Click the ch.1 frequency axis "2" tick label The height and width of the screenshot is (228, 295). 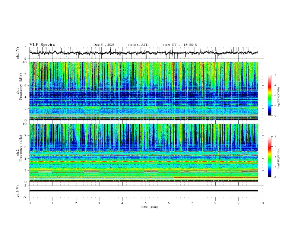click(x=26, y=109)
